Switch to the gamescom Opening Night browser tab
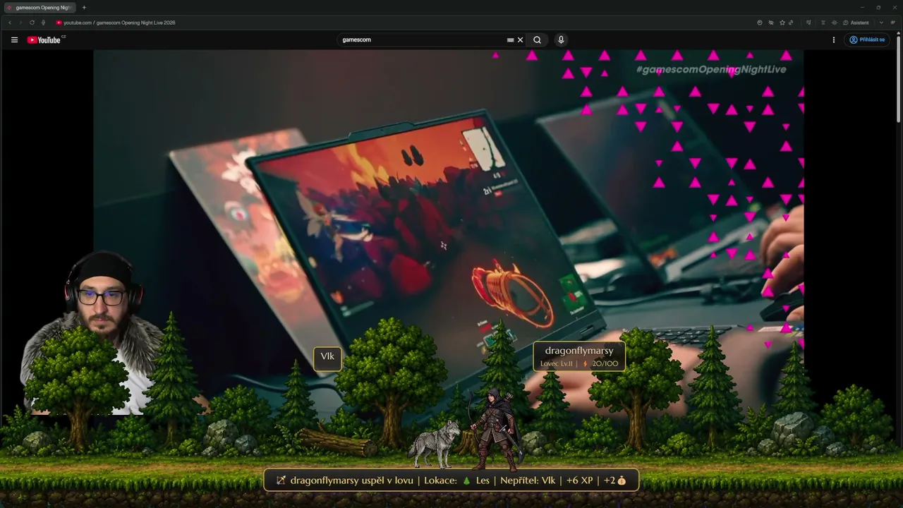The height and width of the screenshot is (508, 903). 39,7
